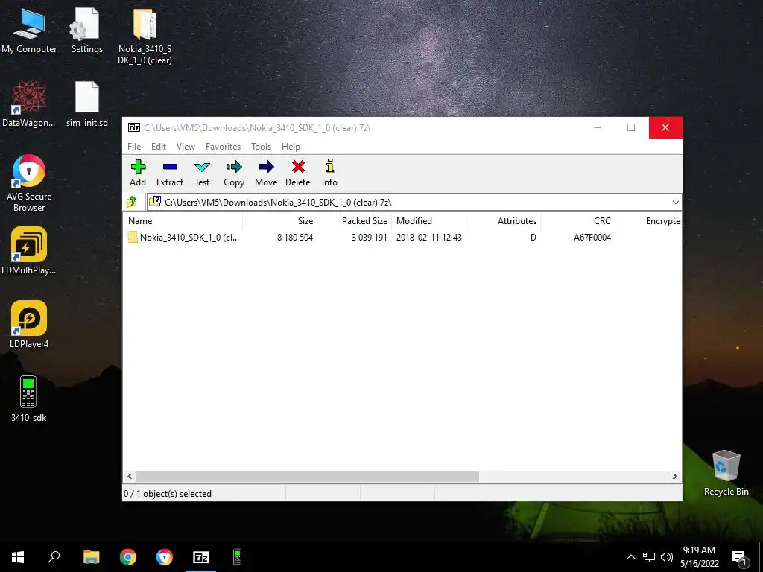Open the File menu
The height and width of the screenshot is (572, 763).
(x=134, y=147)
